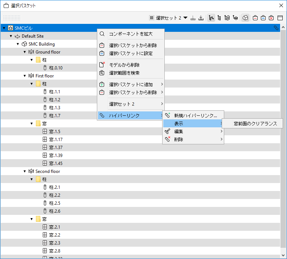Image resolution: width=287 pixels, height=259 pixels.
Task: Click the Second floor storey icon
Action: [31, 171]
